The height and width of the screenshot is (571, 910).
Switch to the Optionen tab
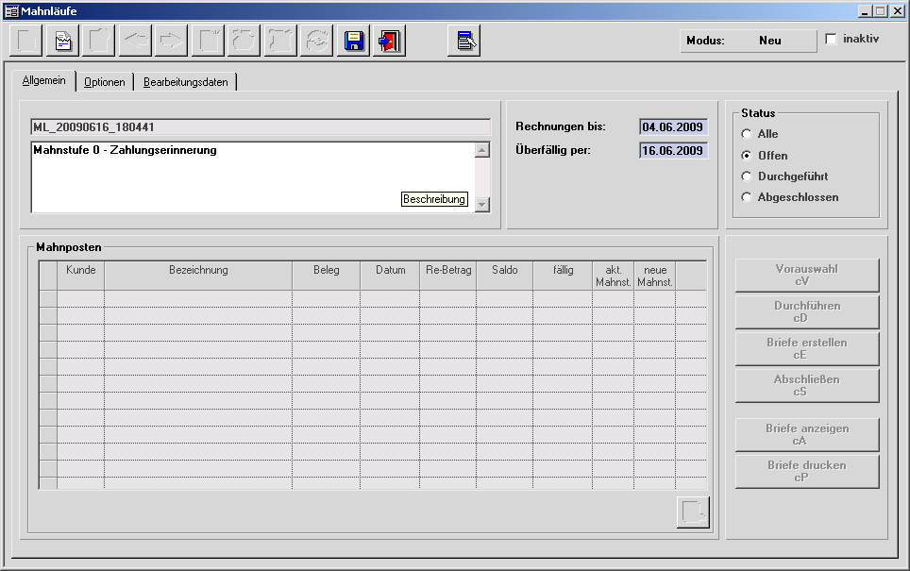(x=104, y=82)
